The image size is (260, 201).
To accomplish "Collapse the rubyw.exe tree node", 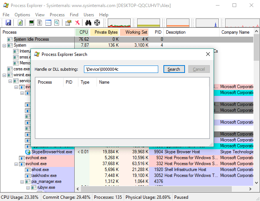I will [x=28, y=188].
